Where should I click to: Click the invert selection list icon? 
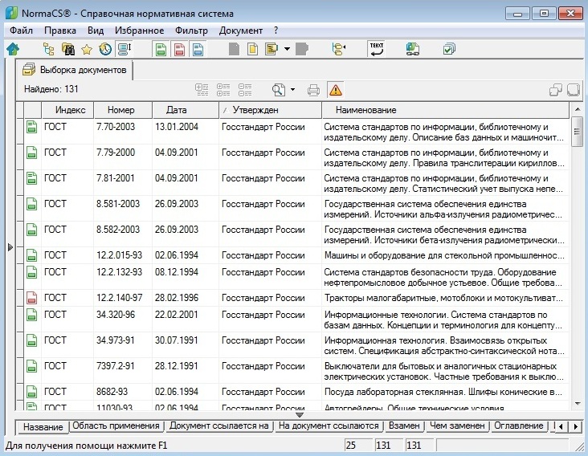[245, 90]
